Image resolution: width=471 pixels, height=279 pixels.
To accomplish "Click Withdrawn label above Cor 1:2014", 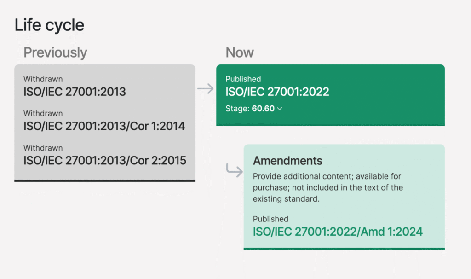I will click(x=43, y=113).
